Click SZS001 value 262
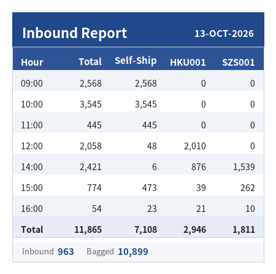 248,188
